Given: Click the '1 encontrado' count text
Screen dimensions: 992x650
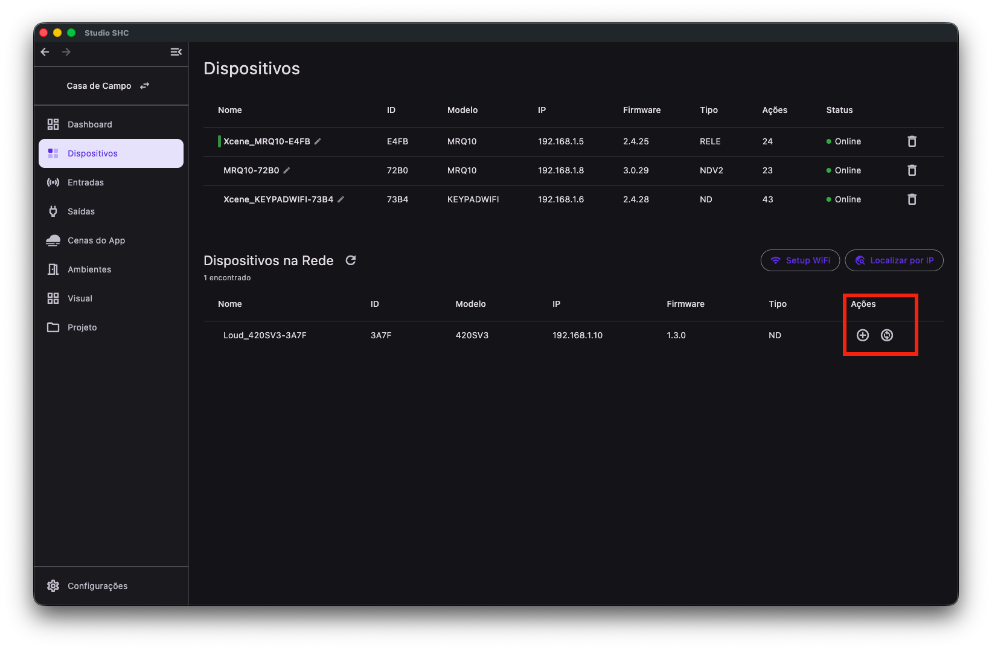Looking at the screenshot, I should pyautogui.click(x=227, y=278).
